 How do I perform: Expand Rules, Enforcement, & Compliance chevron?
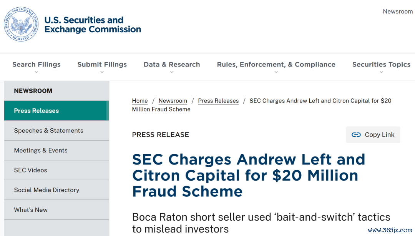point(276,72)
